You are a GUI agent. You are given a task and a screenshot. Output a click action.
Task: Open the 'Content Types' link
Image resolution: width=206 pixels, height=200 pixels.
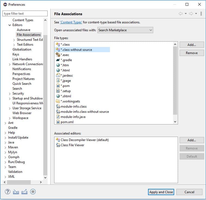(x=71, y=22)
